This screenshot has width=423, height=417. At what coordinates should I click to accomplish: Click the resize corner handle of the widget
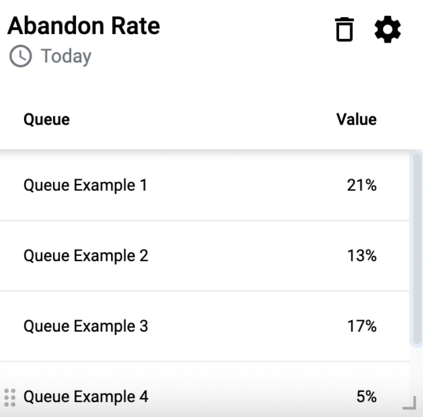coord(409,403)
